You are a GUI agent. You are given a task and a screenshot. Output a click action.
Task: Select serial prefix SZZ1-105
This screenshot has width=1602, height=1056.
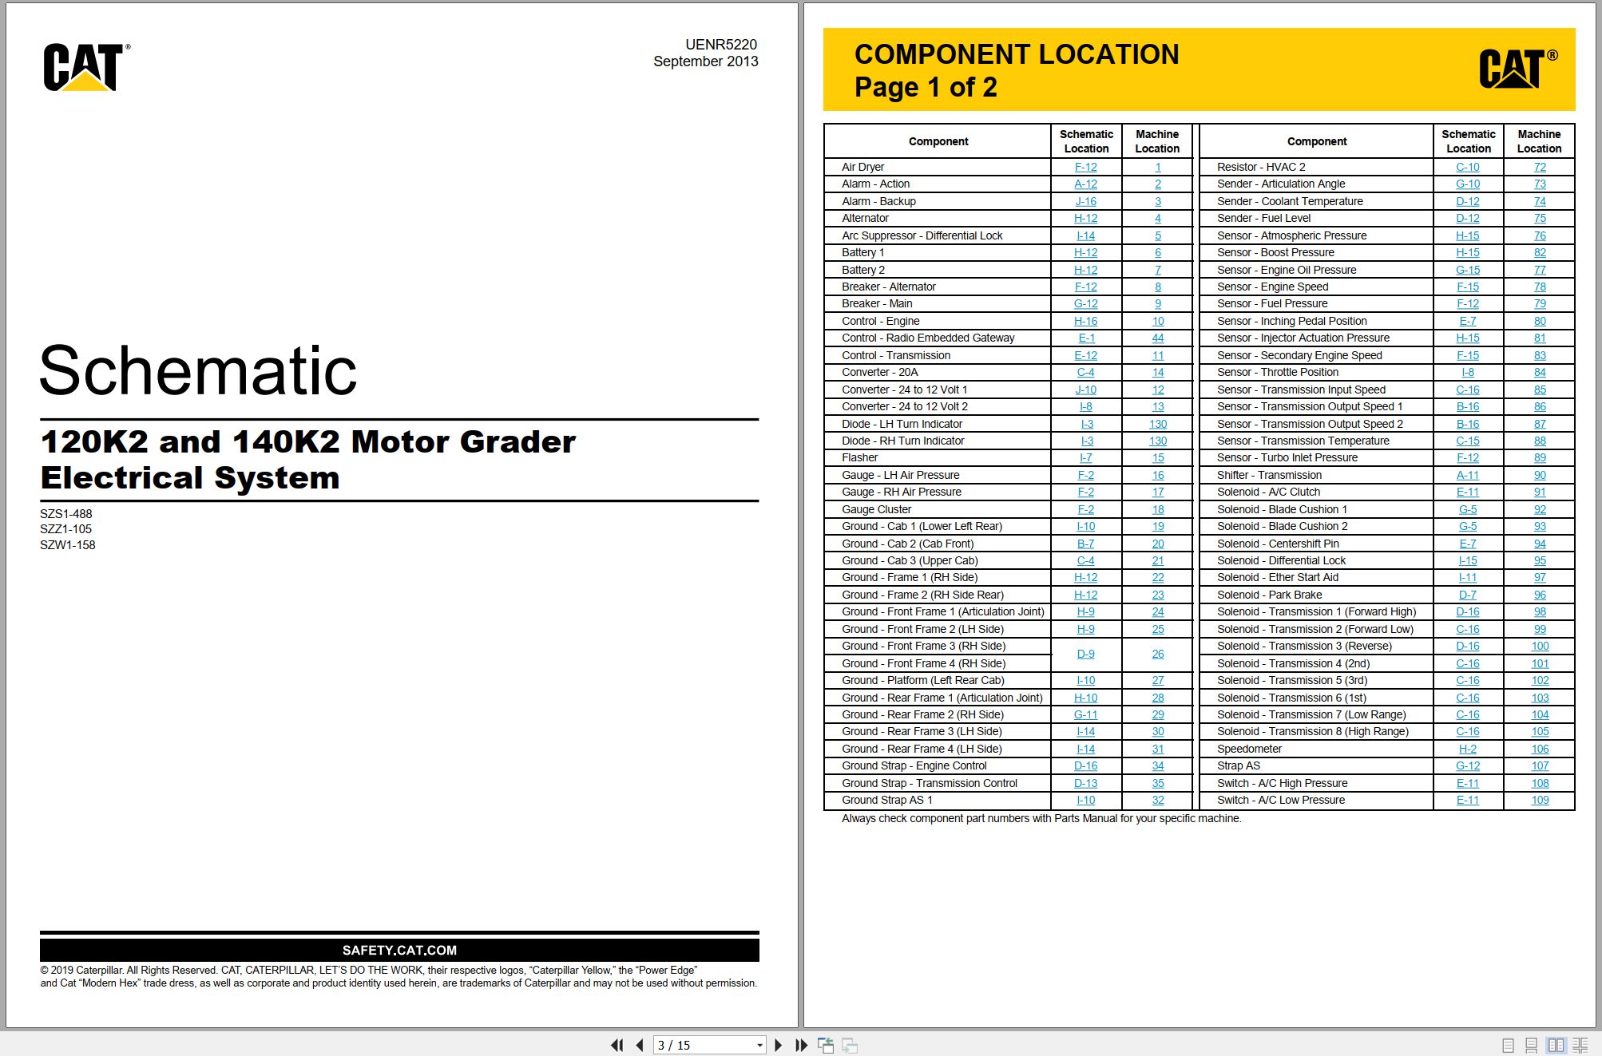(x=66, y=529)
